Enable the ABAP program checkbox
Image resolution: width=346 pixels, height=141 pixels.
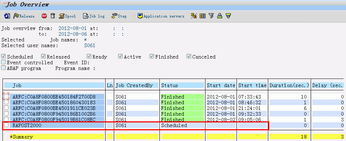coord(3,68)
